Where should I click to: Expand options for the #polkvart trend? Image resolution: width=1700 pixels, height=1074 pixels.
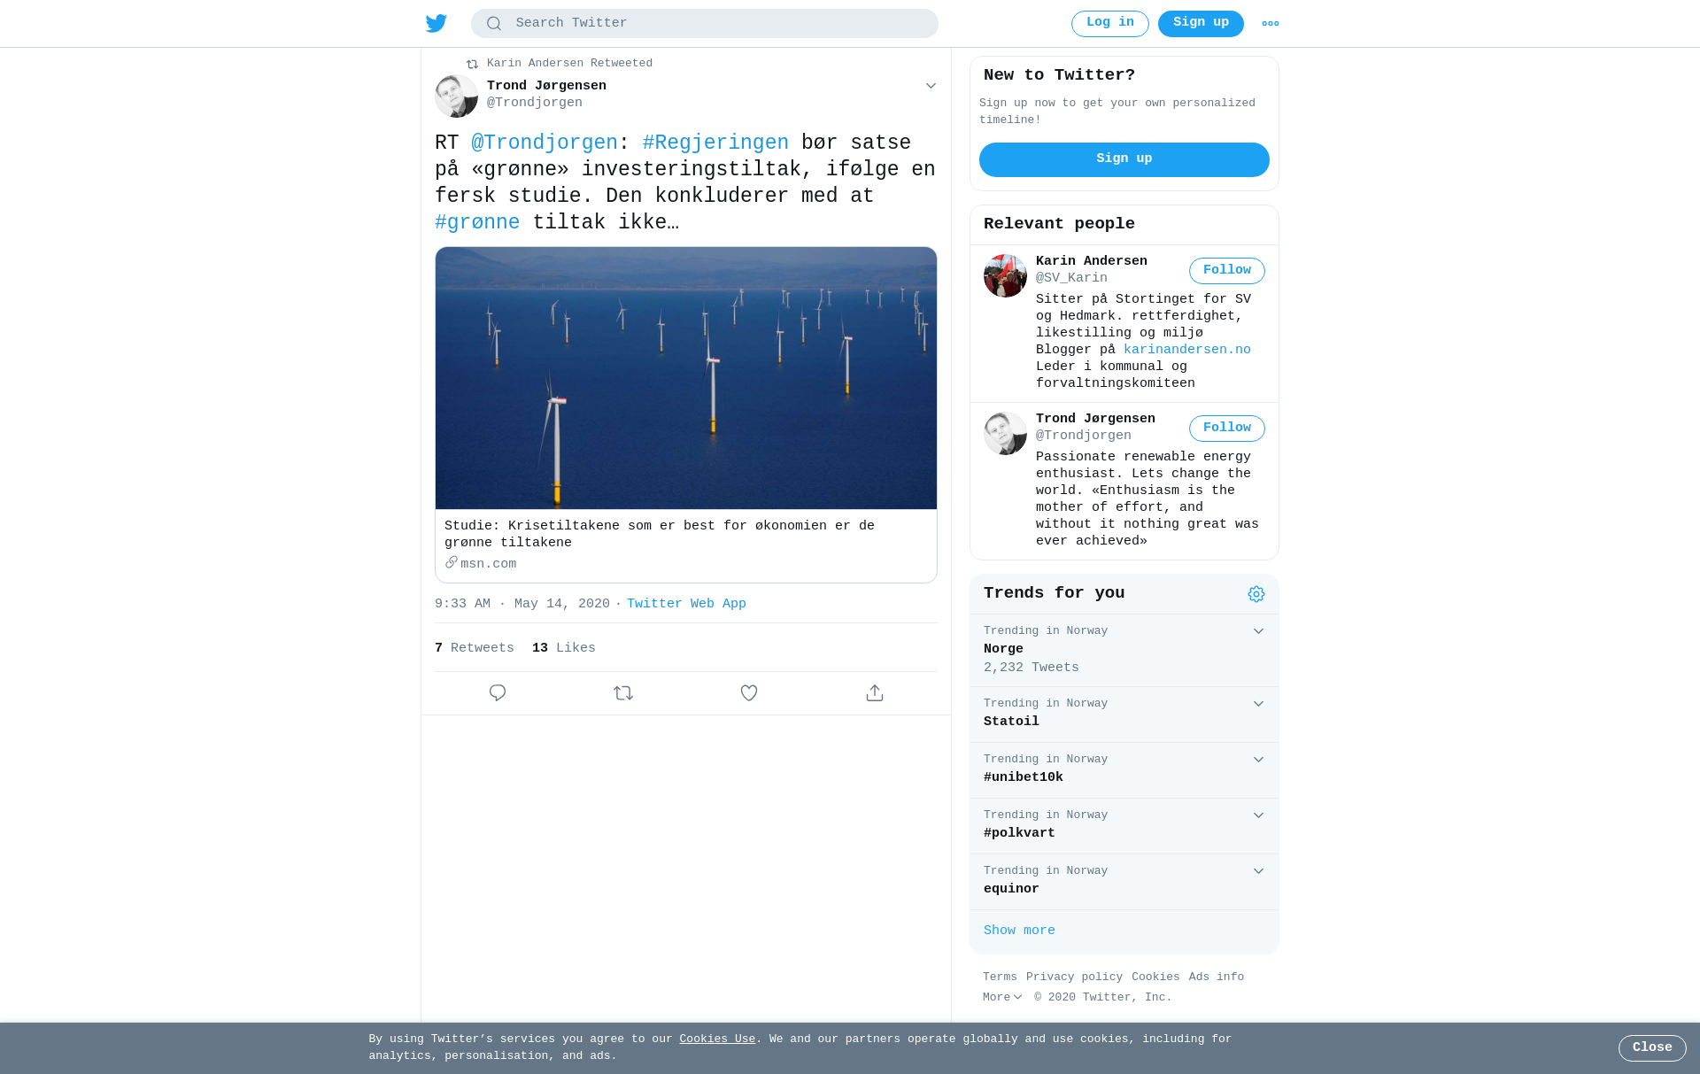1258,815
